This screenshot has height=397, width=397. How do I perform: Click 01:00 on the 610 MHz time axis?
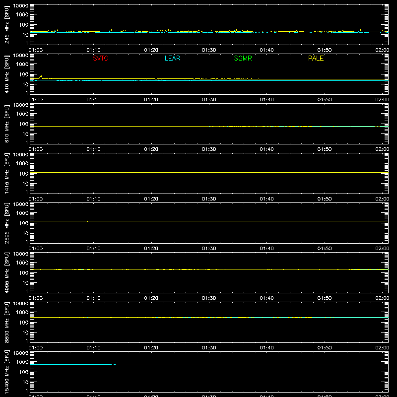pyautogui.click(x=36, y=149)
